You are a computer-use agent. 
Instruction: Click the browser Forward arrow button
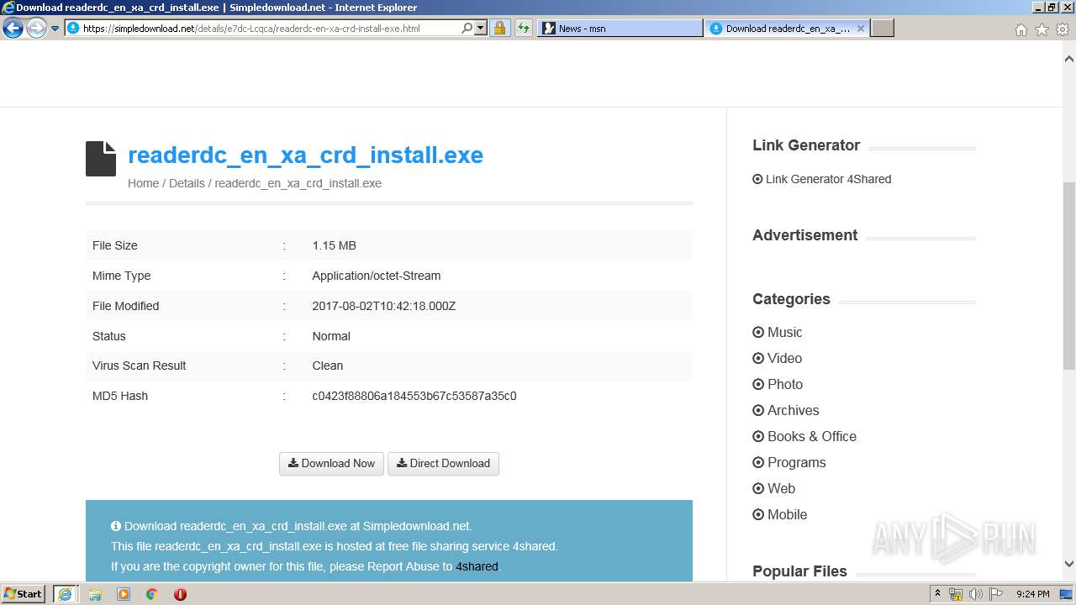(36, 29)
